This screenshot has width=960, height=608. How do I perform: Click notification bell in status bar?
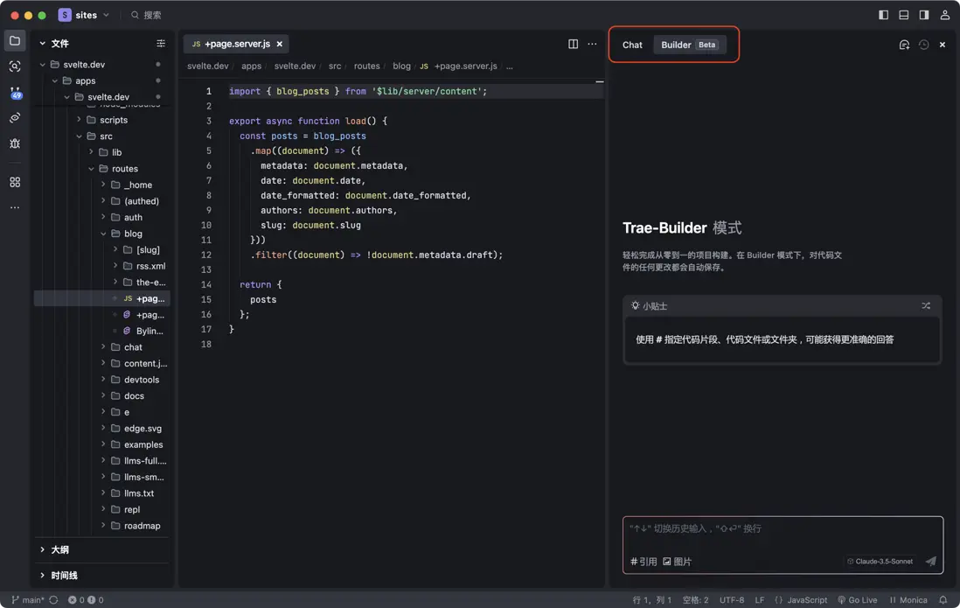coord(943,600)
